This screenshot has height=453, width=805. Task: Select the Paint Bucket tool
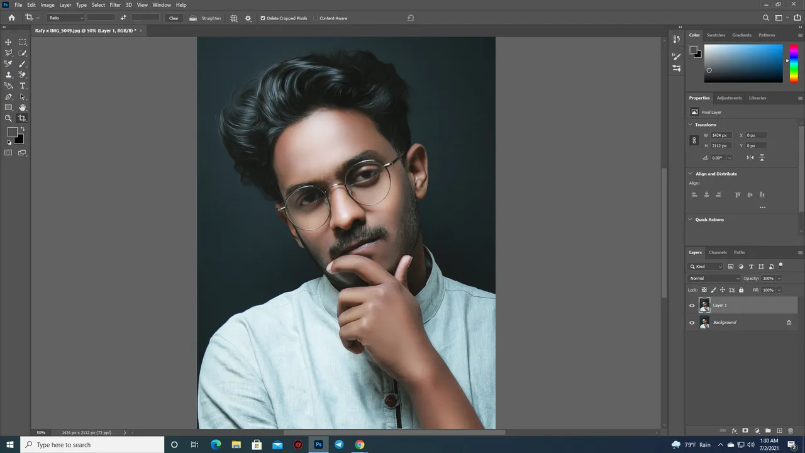pyautogui.click(x=9, y=86)
